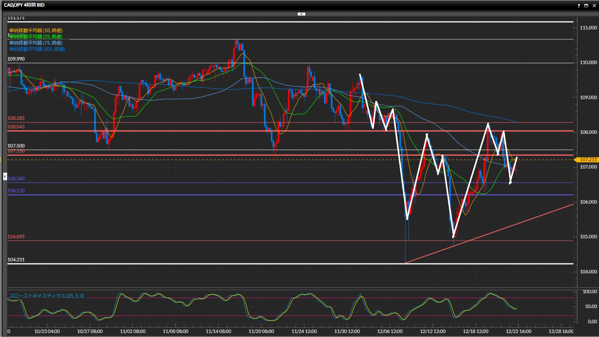This screenshot has height=337, width=599.
Task: Select the 104.231 white support line label
Action: point(16,260)
